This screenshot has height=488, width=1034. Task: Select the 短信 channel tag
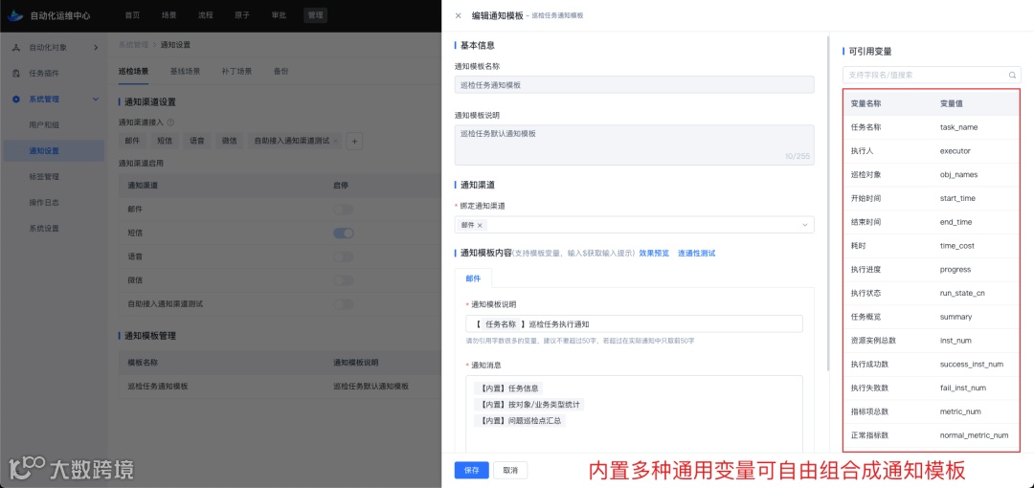pyautogui.click(x=165, y=141)
